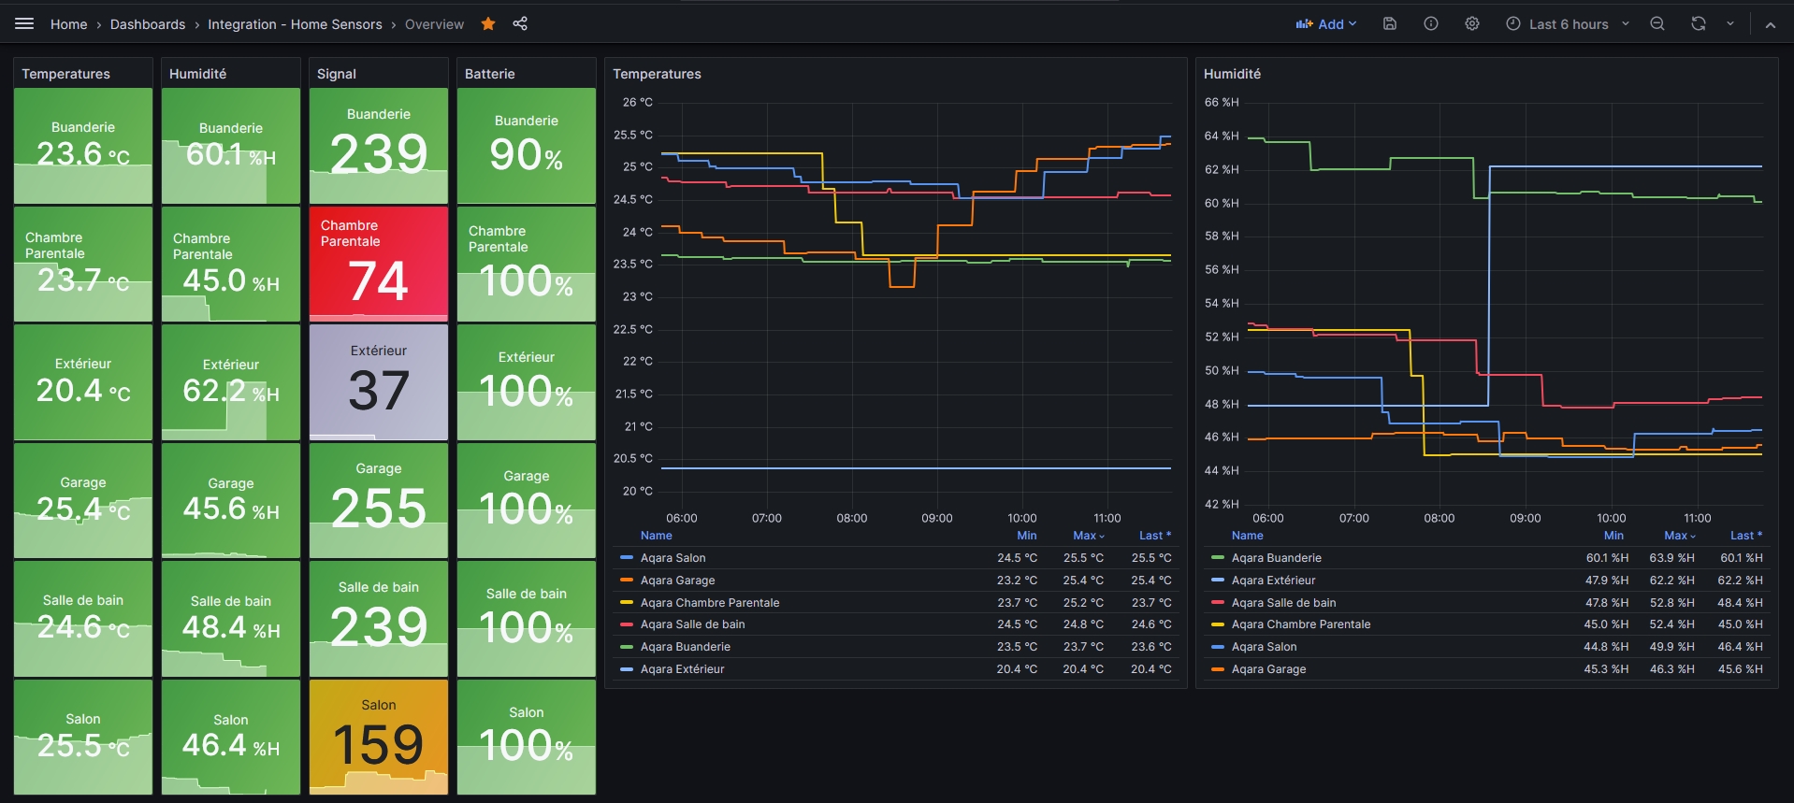1794x803 pixels.
Task: Click the red Chambre Parentale signal tile
Action: (379, 265)
